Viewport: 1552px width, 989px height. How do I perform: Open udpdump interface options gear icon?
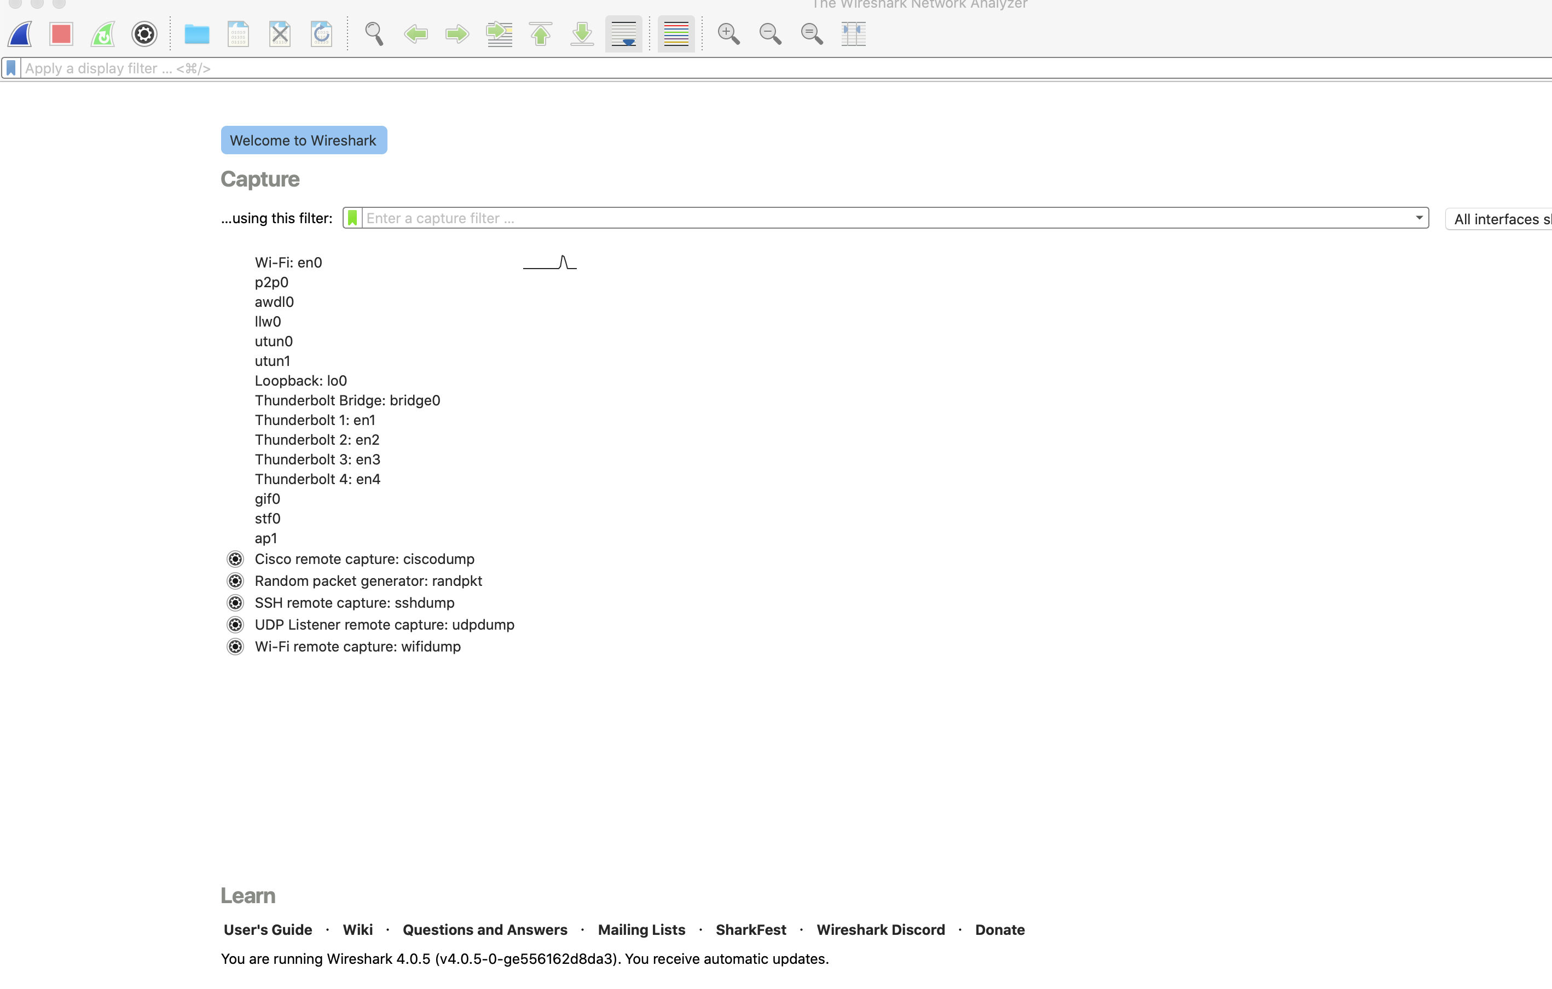tap(235, 625)
